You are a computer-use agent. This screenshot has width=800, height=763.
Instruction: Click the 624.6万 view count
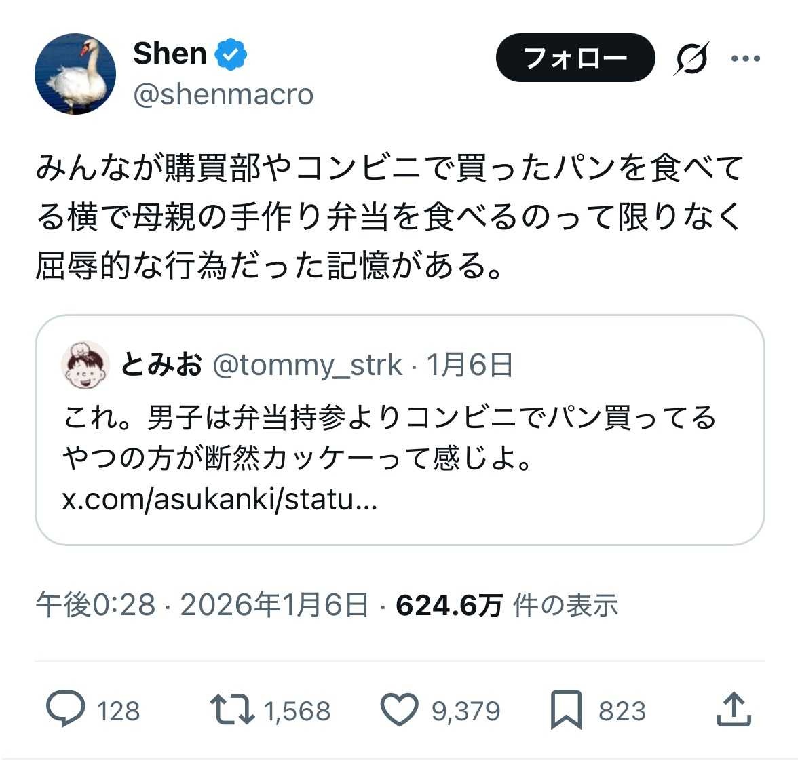(x=449, y=605)
